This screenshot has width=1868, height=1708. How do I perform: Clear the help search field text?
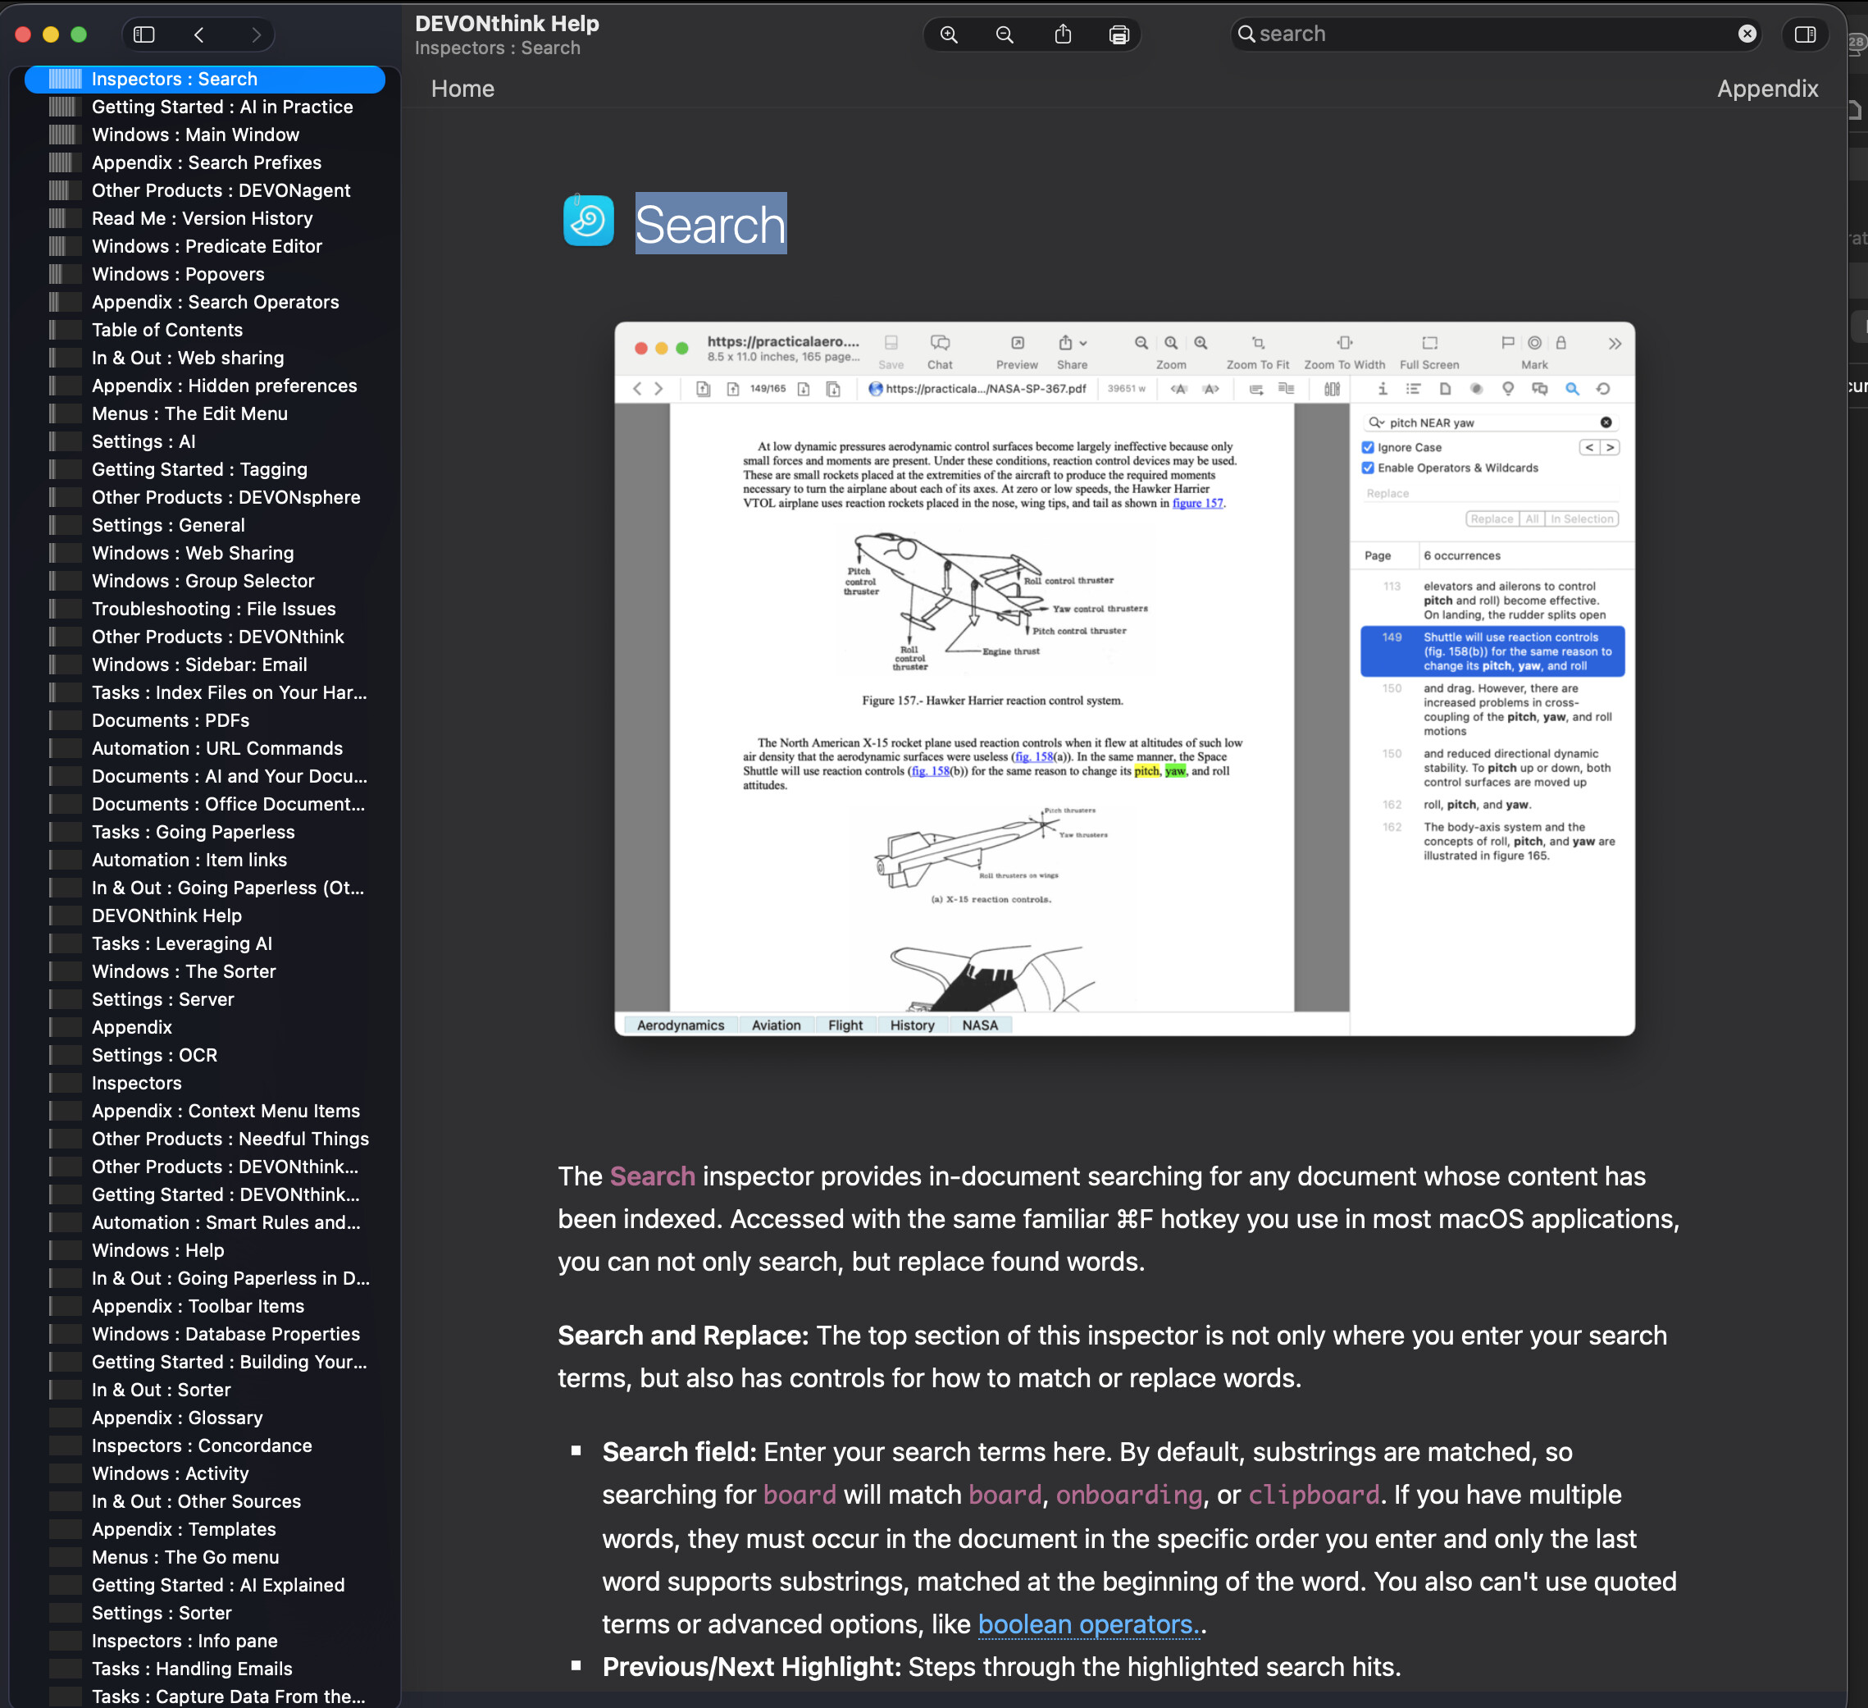(x=1747, y=34)
